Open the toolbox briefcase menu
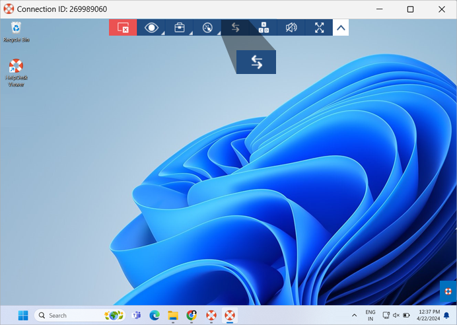This screenshot has height=325, width=457. pyautogui.click(x=179, y=28)
